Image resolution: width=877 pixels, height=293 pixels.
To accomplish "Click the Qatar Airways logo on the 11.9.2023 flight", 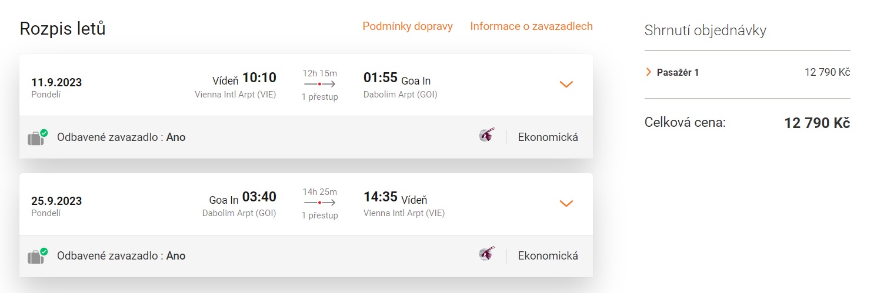I will click(486, 136).
